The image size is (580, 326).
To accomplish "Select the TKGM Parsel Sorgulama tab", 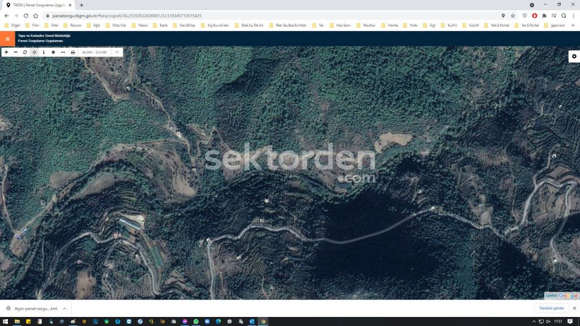I will click(38, 5).
